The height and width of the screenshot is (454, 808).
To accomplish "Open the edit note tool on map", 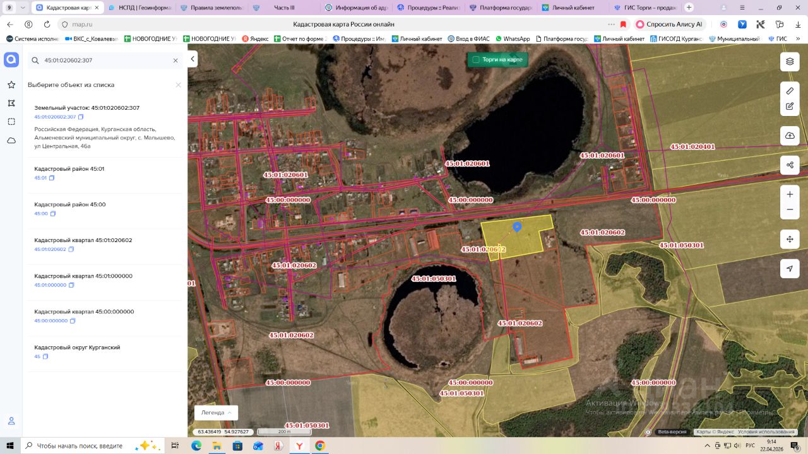I will (790, 106).
